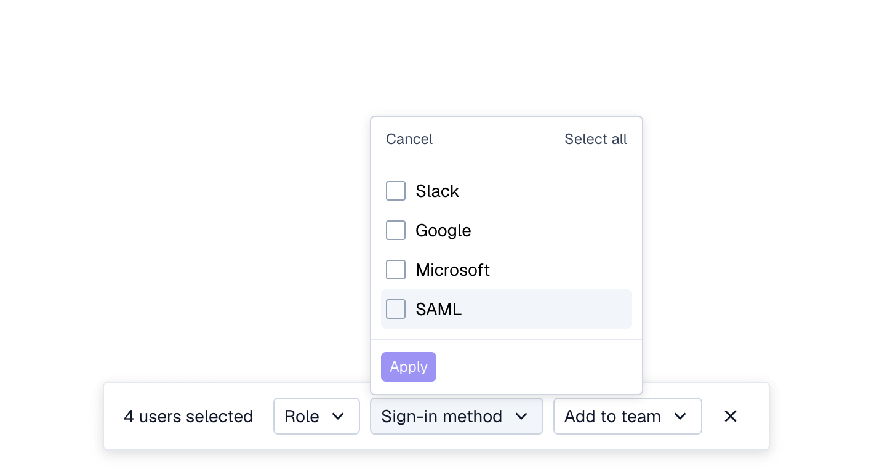Click the Cancel link in popup
The height and width of the screenshot is (469, 890).
(x=409, y=139)
